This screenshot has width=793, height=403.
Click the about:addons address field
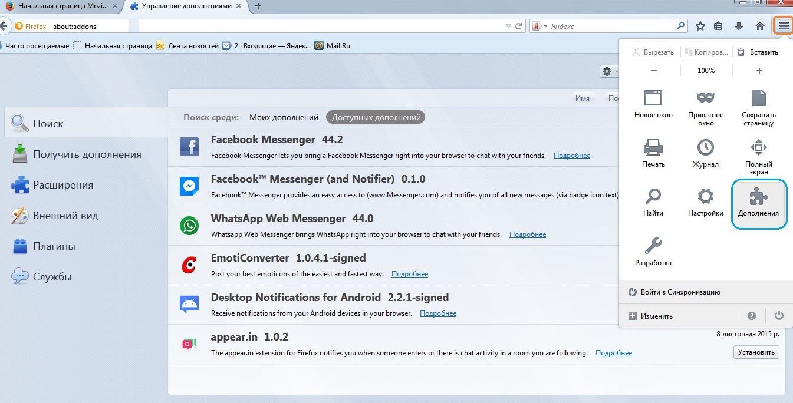click(277, 27)
